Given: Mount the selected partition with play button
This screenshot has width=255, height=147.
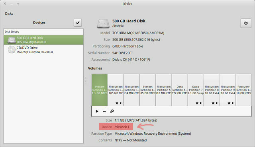Looking at the screenshot, I should click(x=97, y=111).
